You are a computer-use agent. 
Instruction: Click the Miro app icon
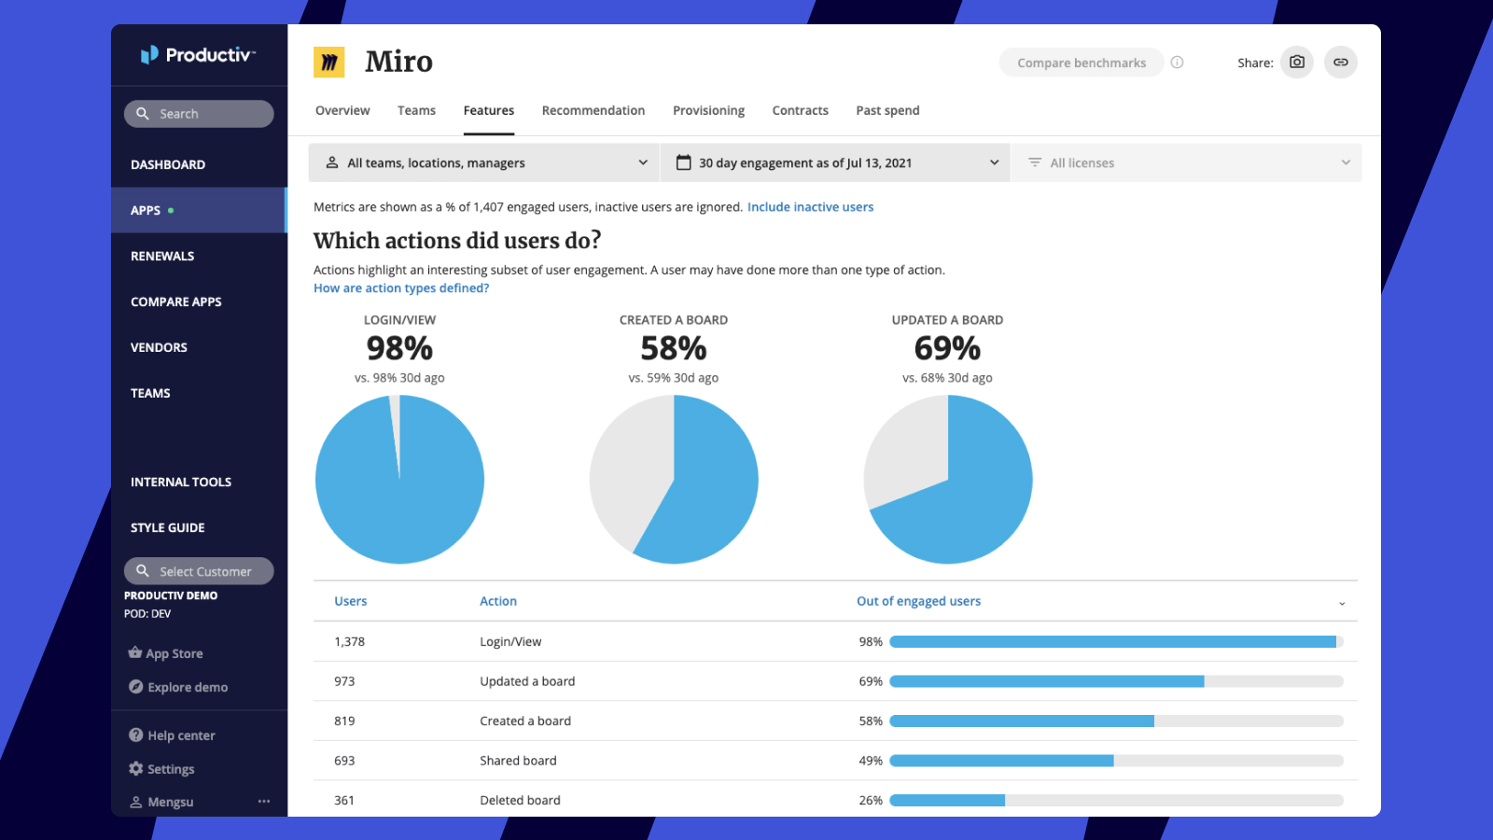[328, 63]
